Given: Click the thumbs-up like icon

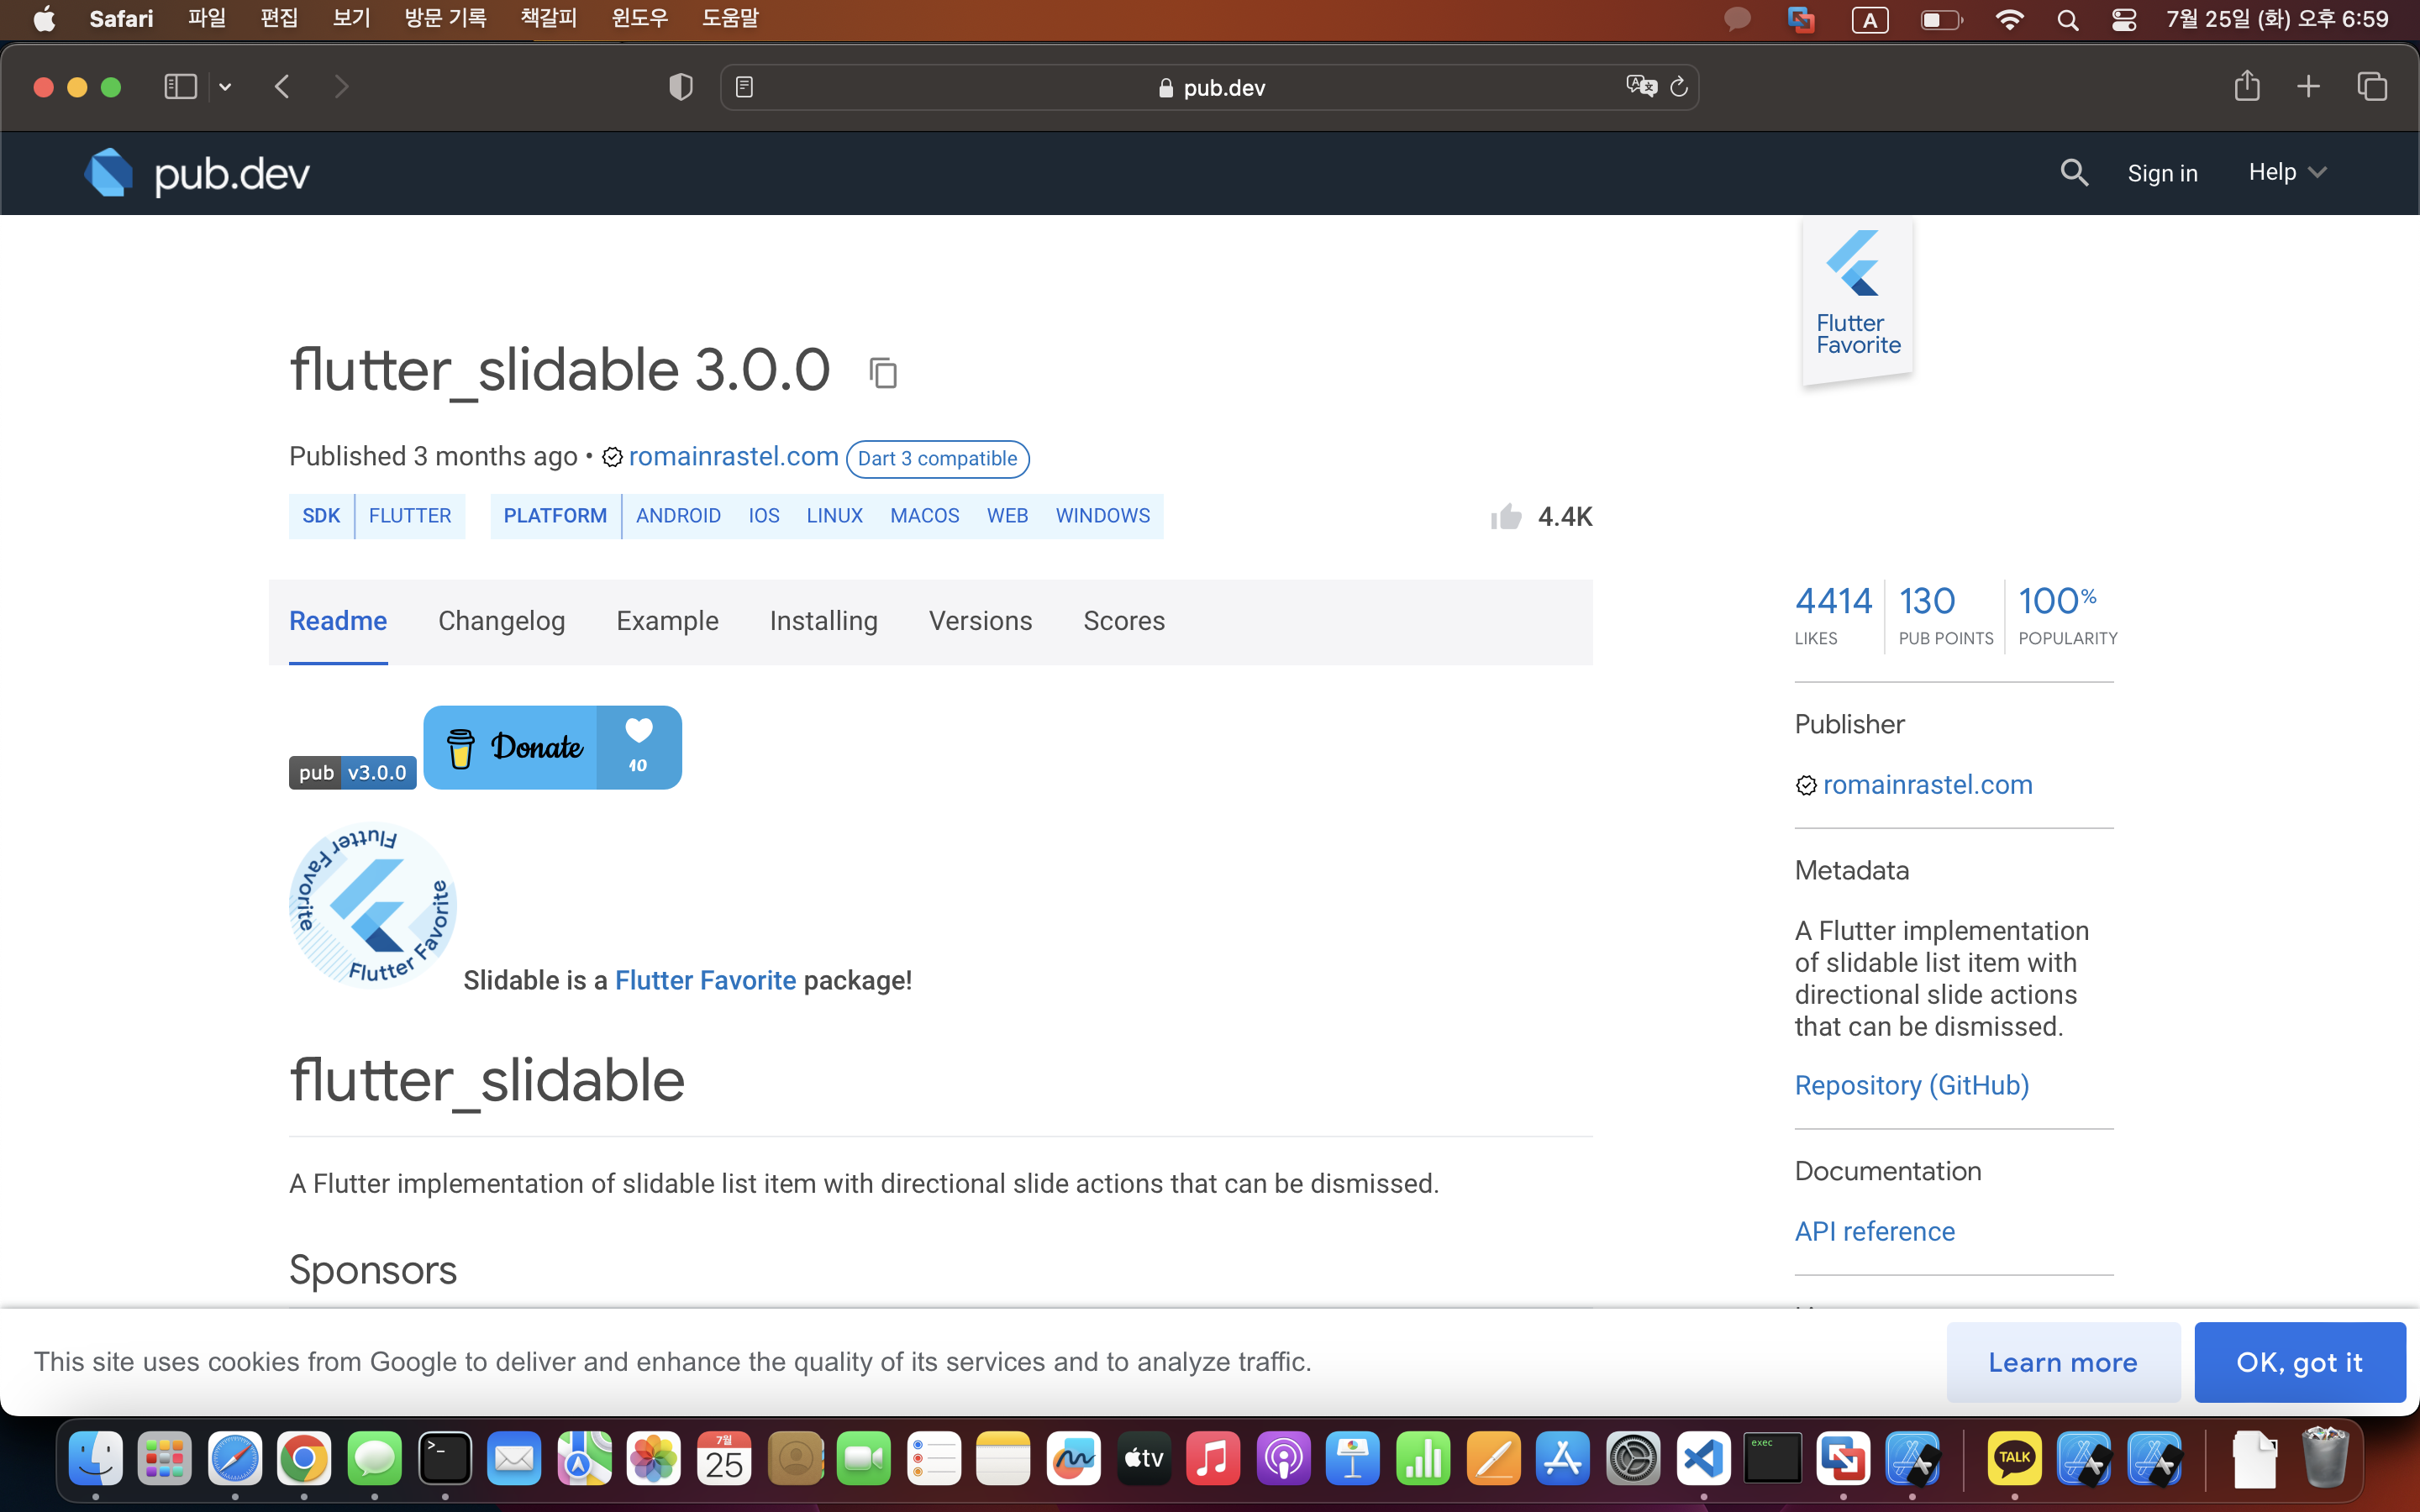Looking at the screenshot, I should (x=1506, y=516).
